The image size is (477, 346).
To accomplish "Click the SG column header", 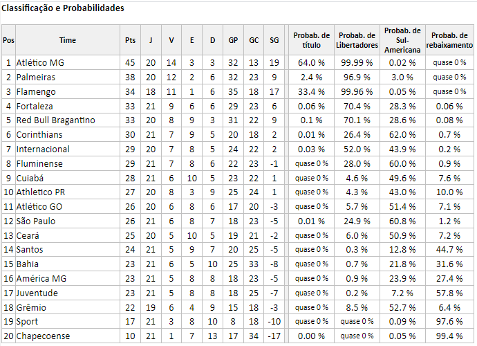I will (274, 40).
